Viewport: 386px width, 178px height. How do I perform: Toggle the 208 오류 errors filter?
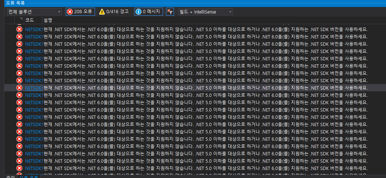click(80, 12)
